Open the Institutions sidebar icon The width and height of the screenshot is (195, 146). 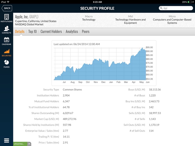coord(6,18)
